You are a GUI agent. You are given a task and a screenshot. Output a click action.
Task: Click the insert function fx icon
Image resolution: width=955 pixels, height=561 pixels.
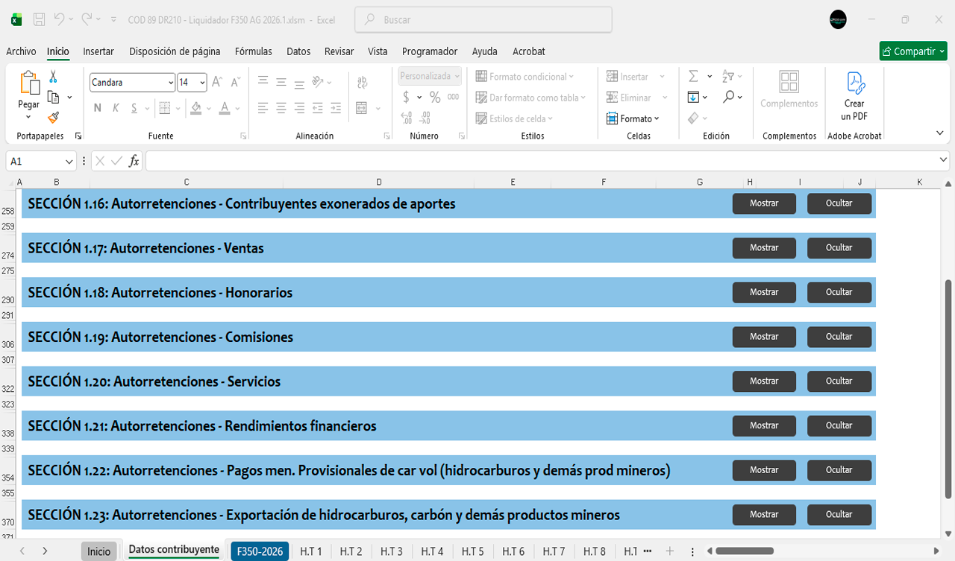click(x=134, y=161)
